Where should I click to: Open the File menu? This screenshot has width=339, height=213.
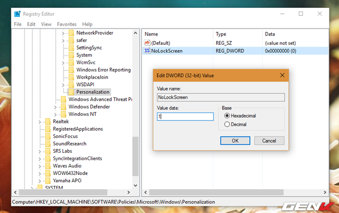[x=17, y=24]
